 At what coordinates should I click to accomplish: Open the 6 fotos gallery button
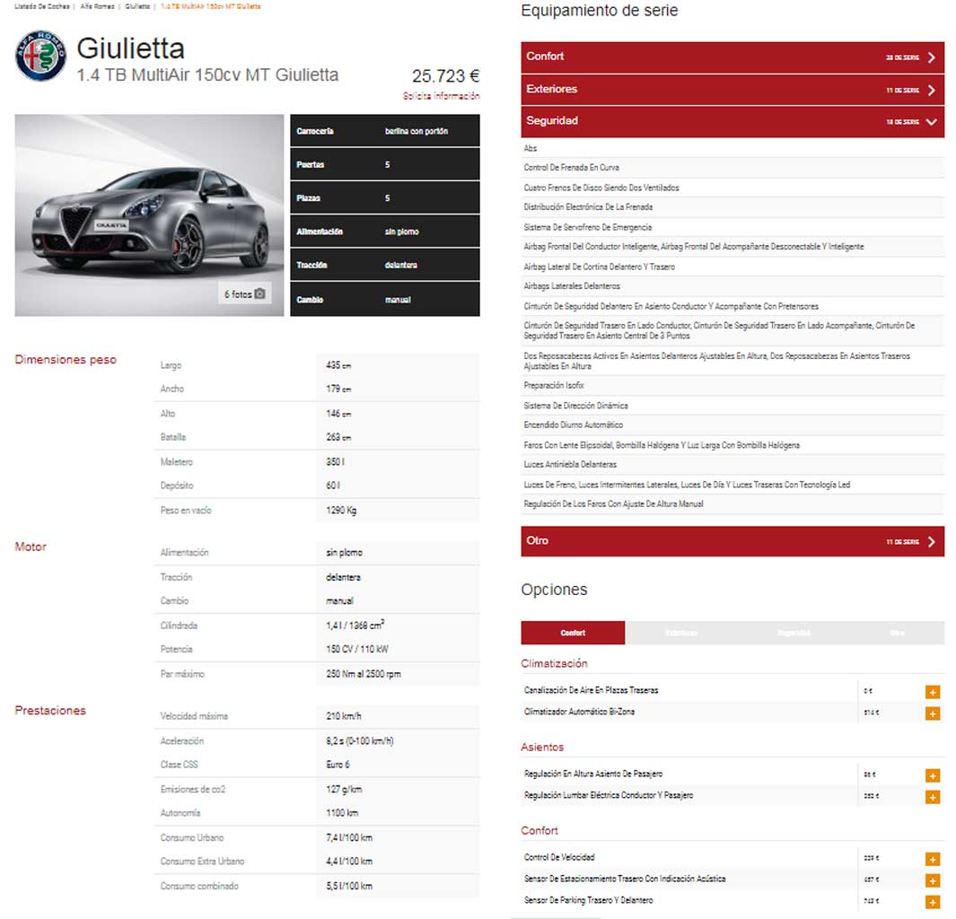[x=244, y=293]
